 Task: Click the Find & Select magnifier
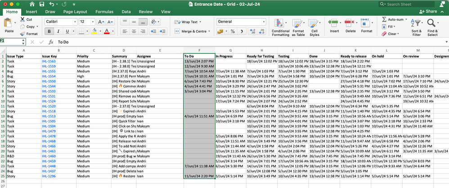(x=432, y=23)
